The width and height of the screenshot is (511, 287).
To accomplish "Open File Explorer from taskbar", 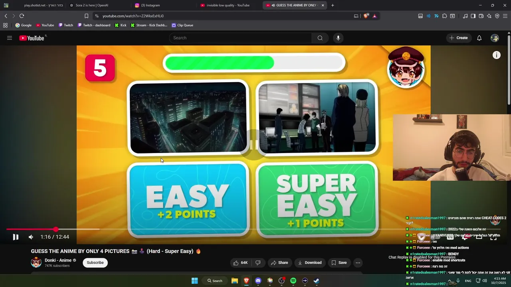I will (235, 281).
